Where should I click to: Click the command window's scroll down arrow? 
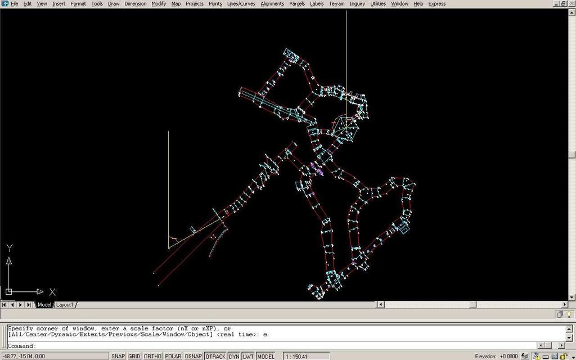click(569, 337)
